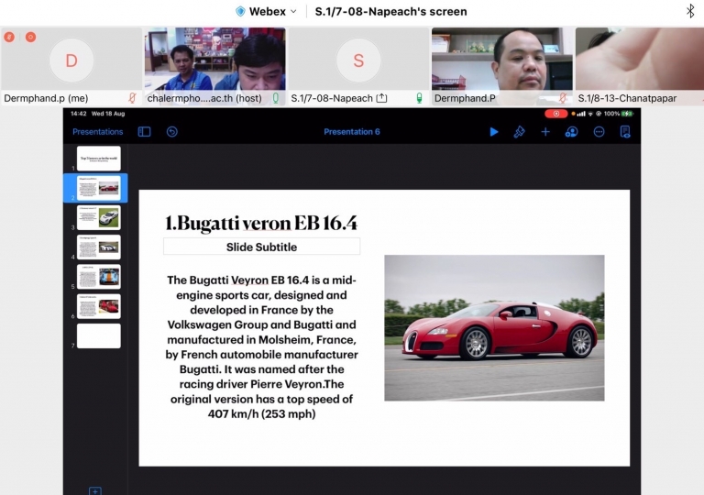Click muted microphone icon for Dermphand.p (me)

point(132,98)
